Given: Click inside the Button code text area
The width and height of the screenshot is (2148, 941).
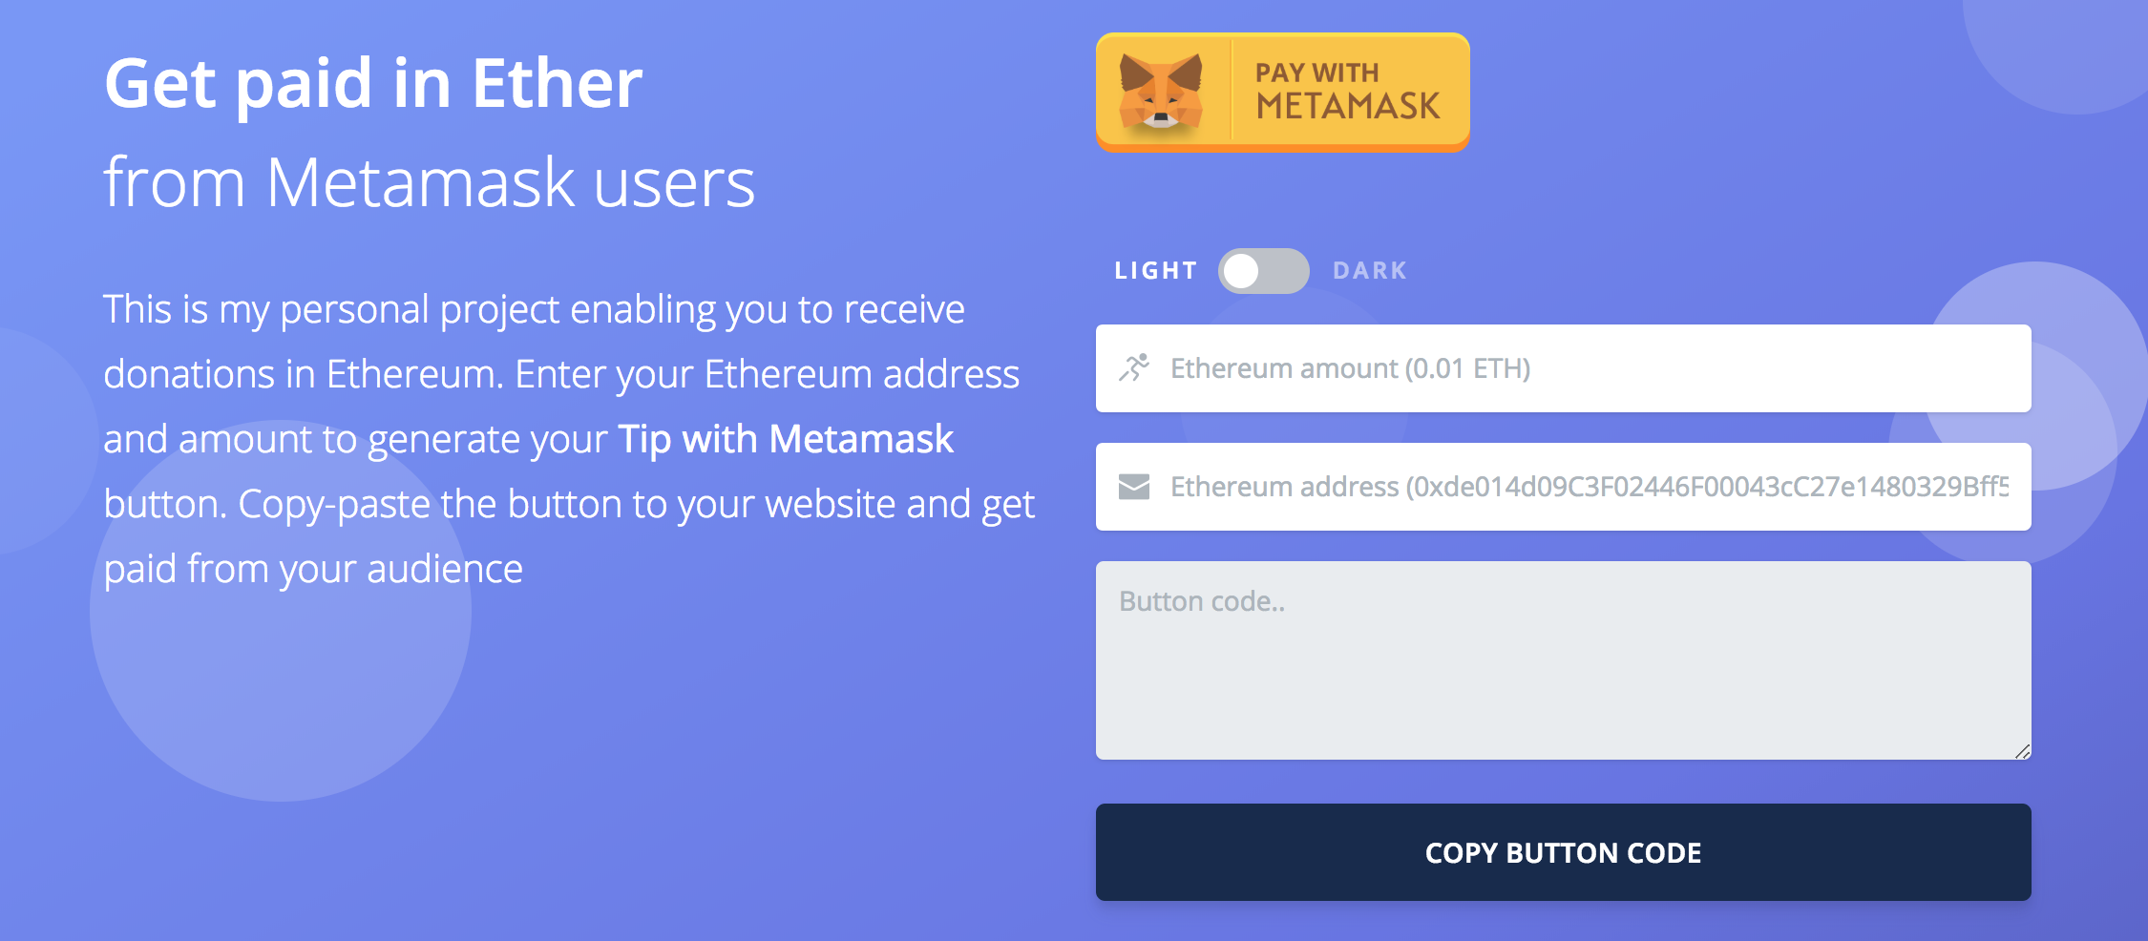Looking at the screenshot, I should point(1563,660).
